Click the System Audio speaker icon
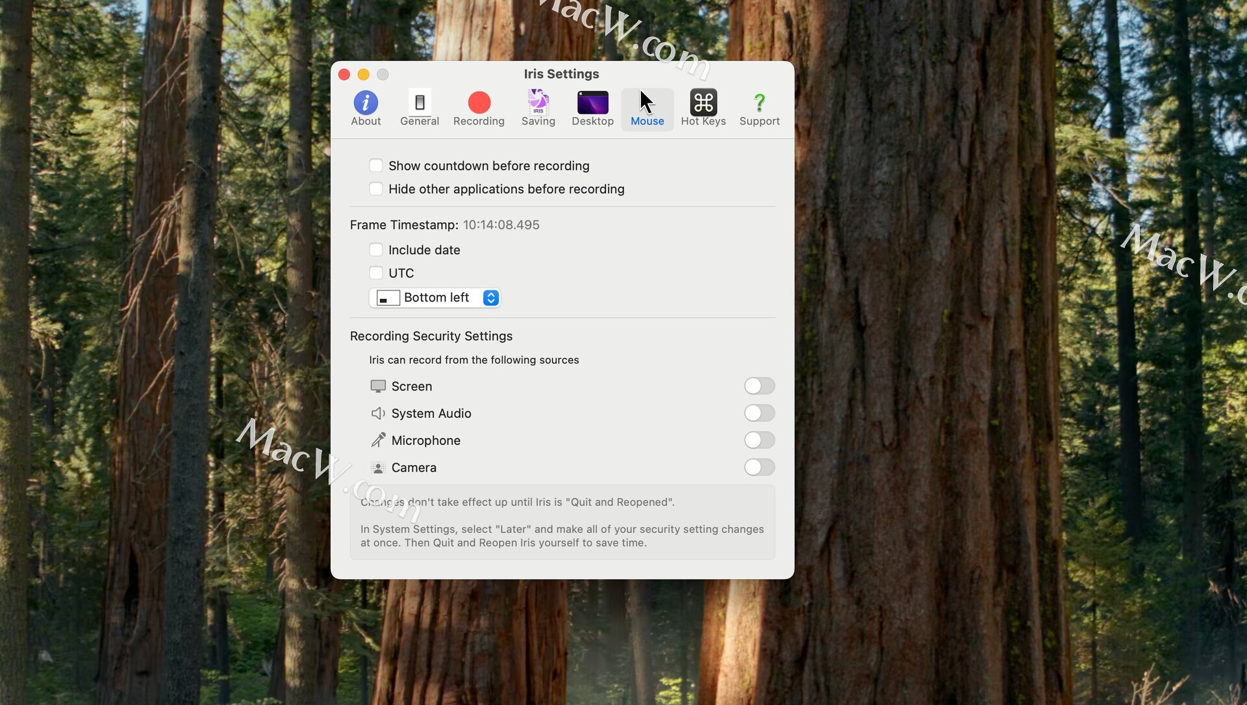The height and width of the screenshot is (705, 1247). (378, 413)
